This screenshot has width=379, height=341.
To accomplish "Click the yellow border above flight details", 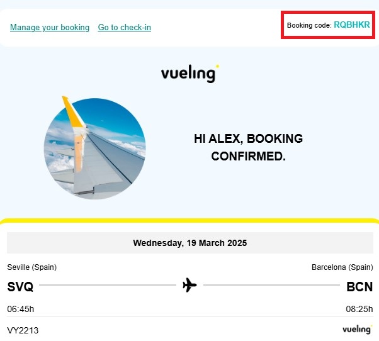I will [x=189, y=220].
